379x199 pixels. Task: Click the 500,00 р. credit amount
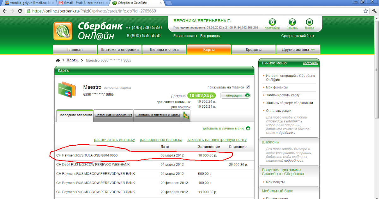(x=205, y=174)
